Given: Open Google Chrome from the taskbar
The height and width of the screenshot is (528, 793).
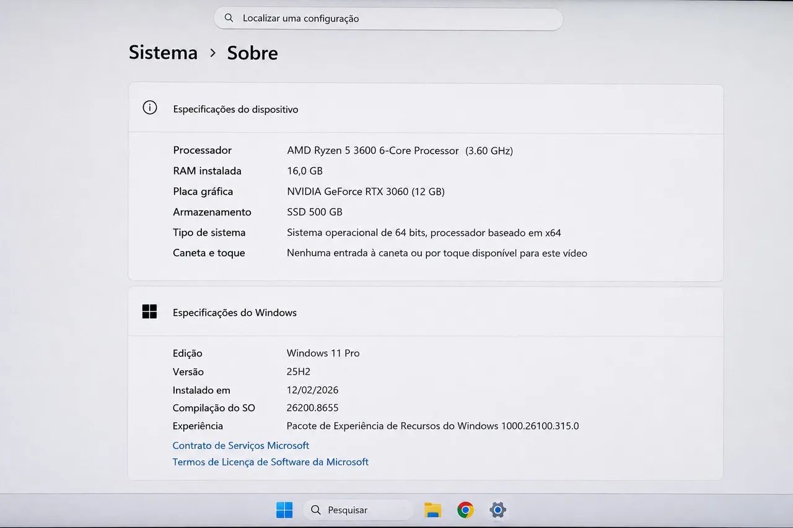Looking at the screenshot, I should [465, 510].
